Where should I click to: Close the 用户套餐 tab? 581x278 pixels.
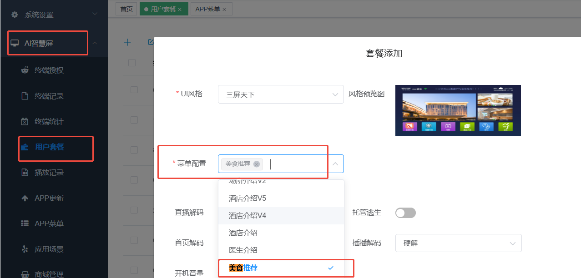pos(180,10)
